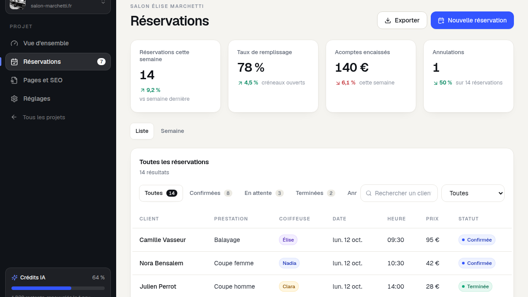Create a Nouvelle réservation

(x=472, y=20)
